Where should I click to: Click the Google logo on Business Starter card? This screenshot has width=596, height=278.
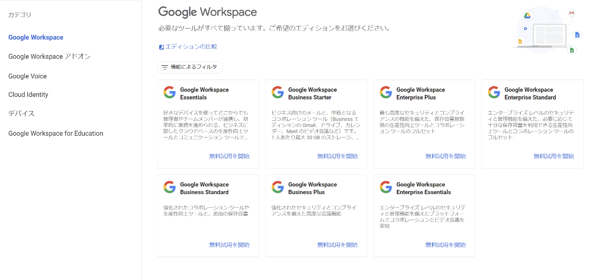pyautogui.click(x=278, y=92)
